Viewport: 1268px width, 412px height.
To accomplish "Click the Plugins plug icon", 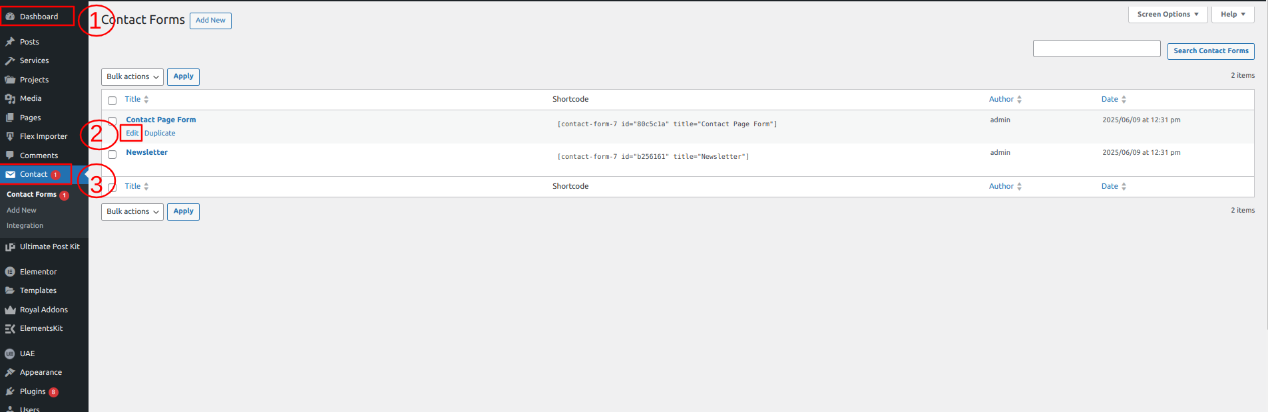I will [10, 391].
